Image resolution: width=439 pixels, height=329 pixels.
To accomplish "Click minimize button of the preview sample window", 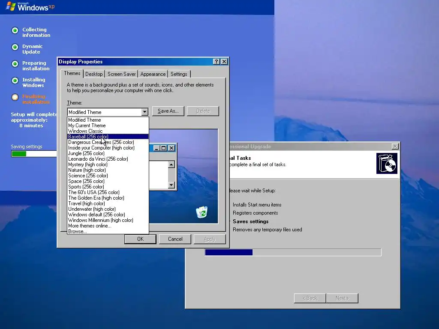I will (157, 148).
